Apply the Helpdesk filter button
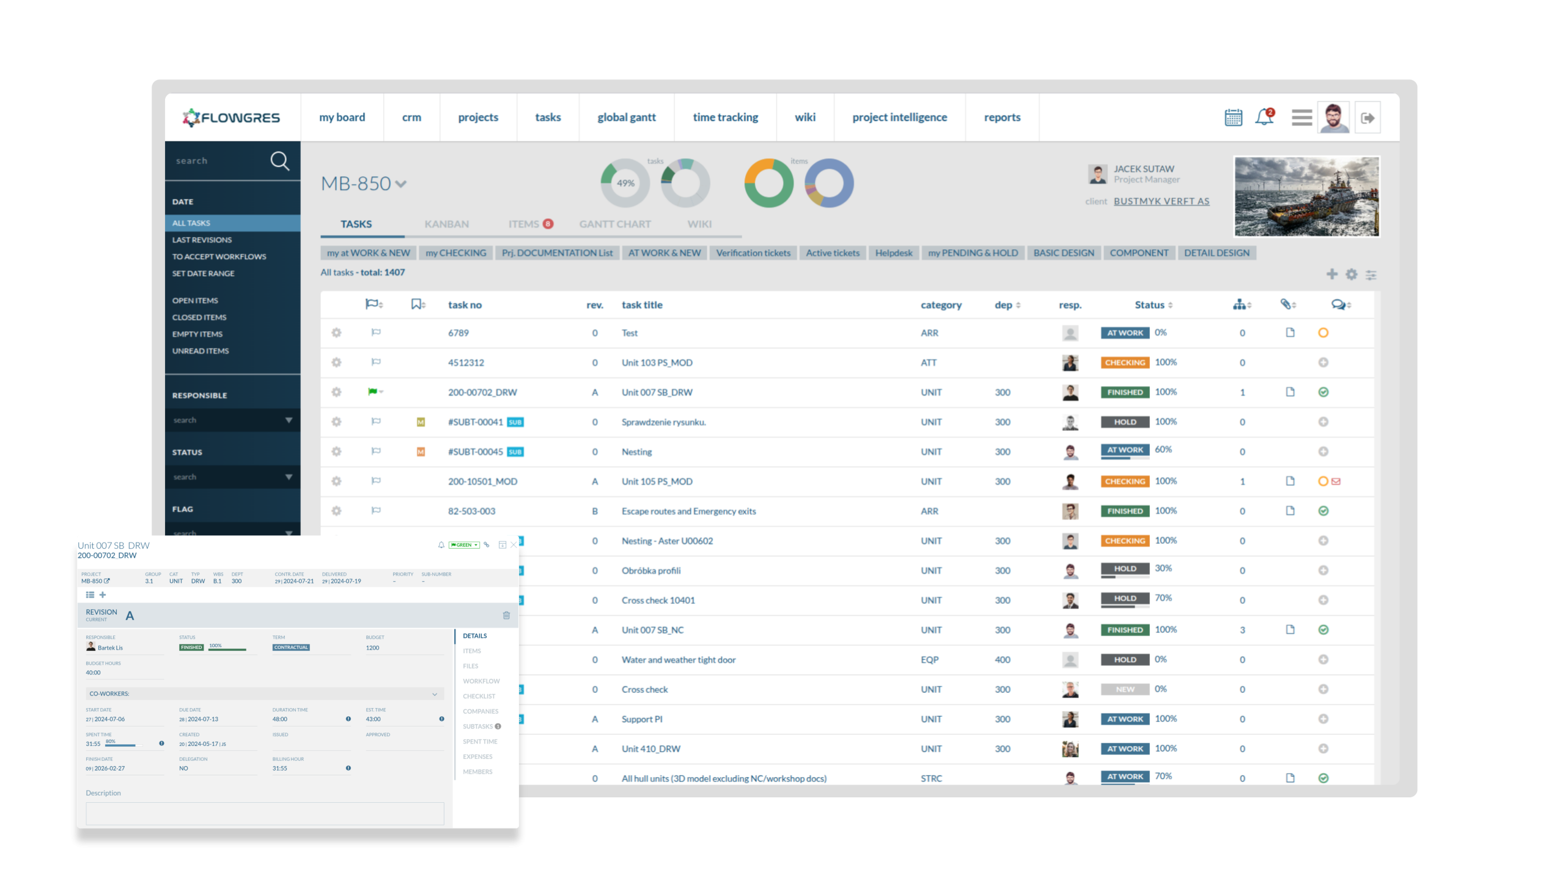1565x878 pixels. (893, 253)
